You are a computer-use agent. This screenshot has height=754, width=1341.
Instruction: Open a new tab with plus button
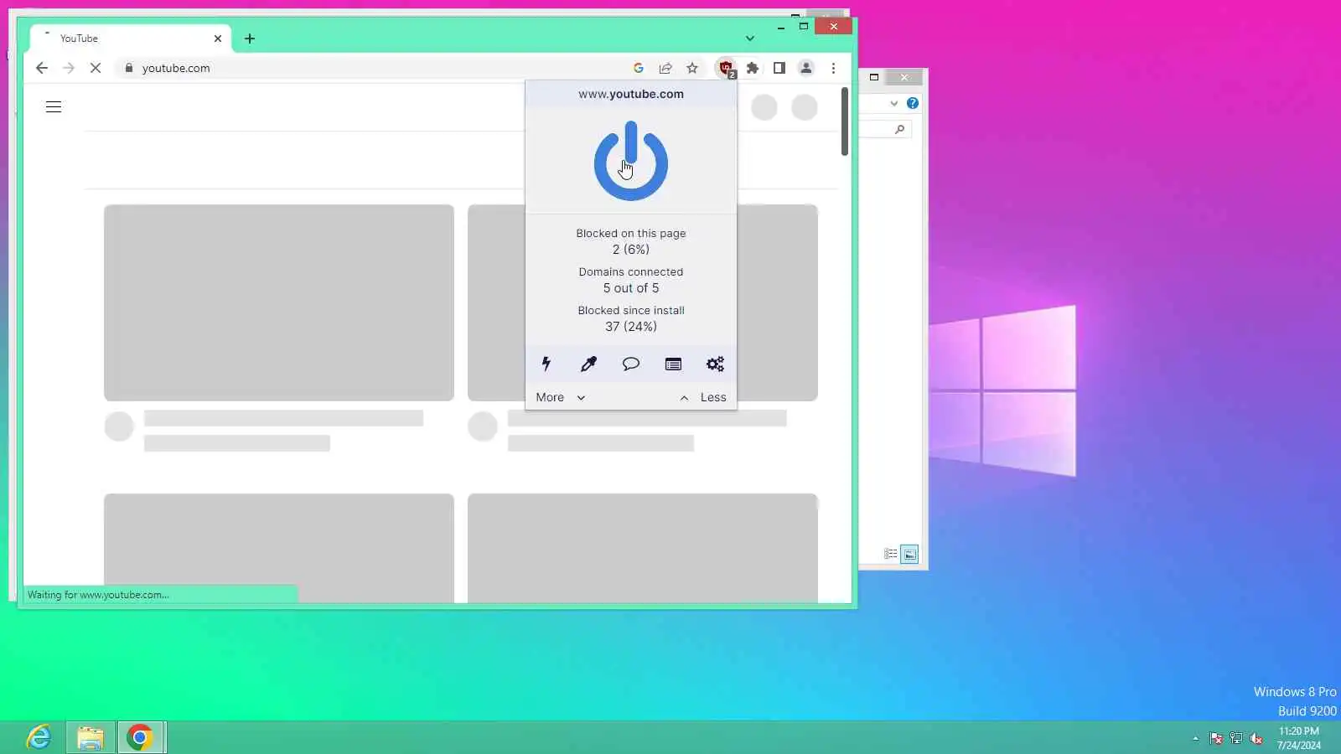[250, 39]
